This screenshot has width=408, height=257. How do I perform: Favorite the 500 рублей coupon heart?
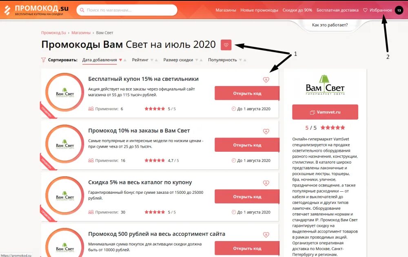(266, 235)
